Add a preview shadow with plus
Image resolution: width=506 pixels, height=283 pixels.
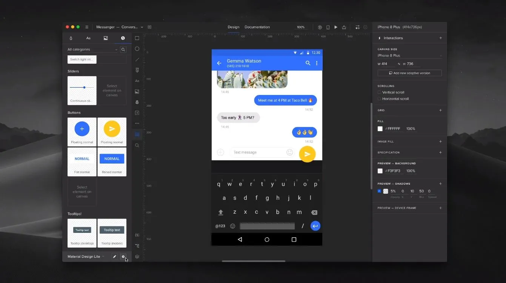(x=440, y=184)
